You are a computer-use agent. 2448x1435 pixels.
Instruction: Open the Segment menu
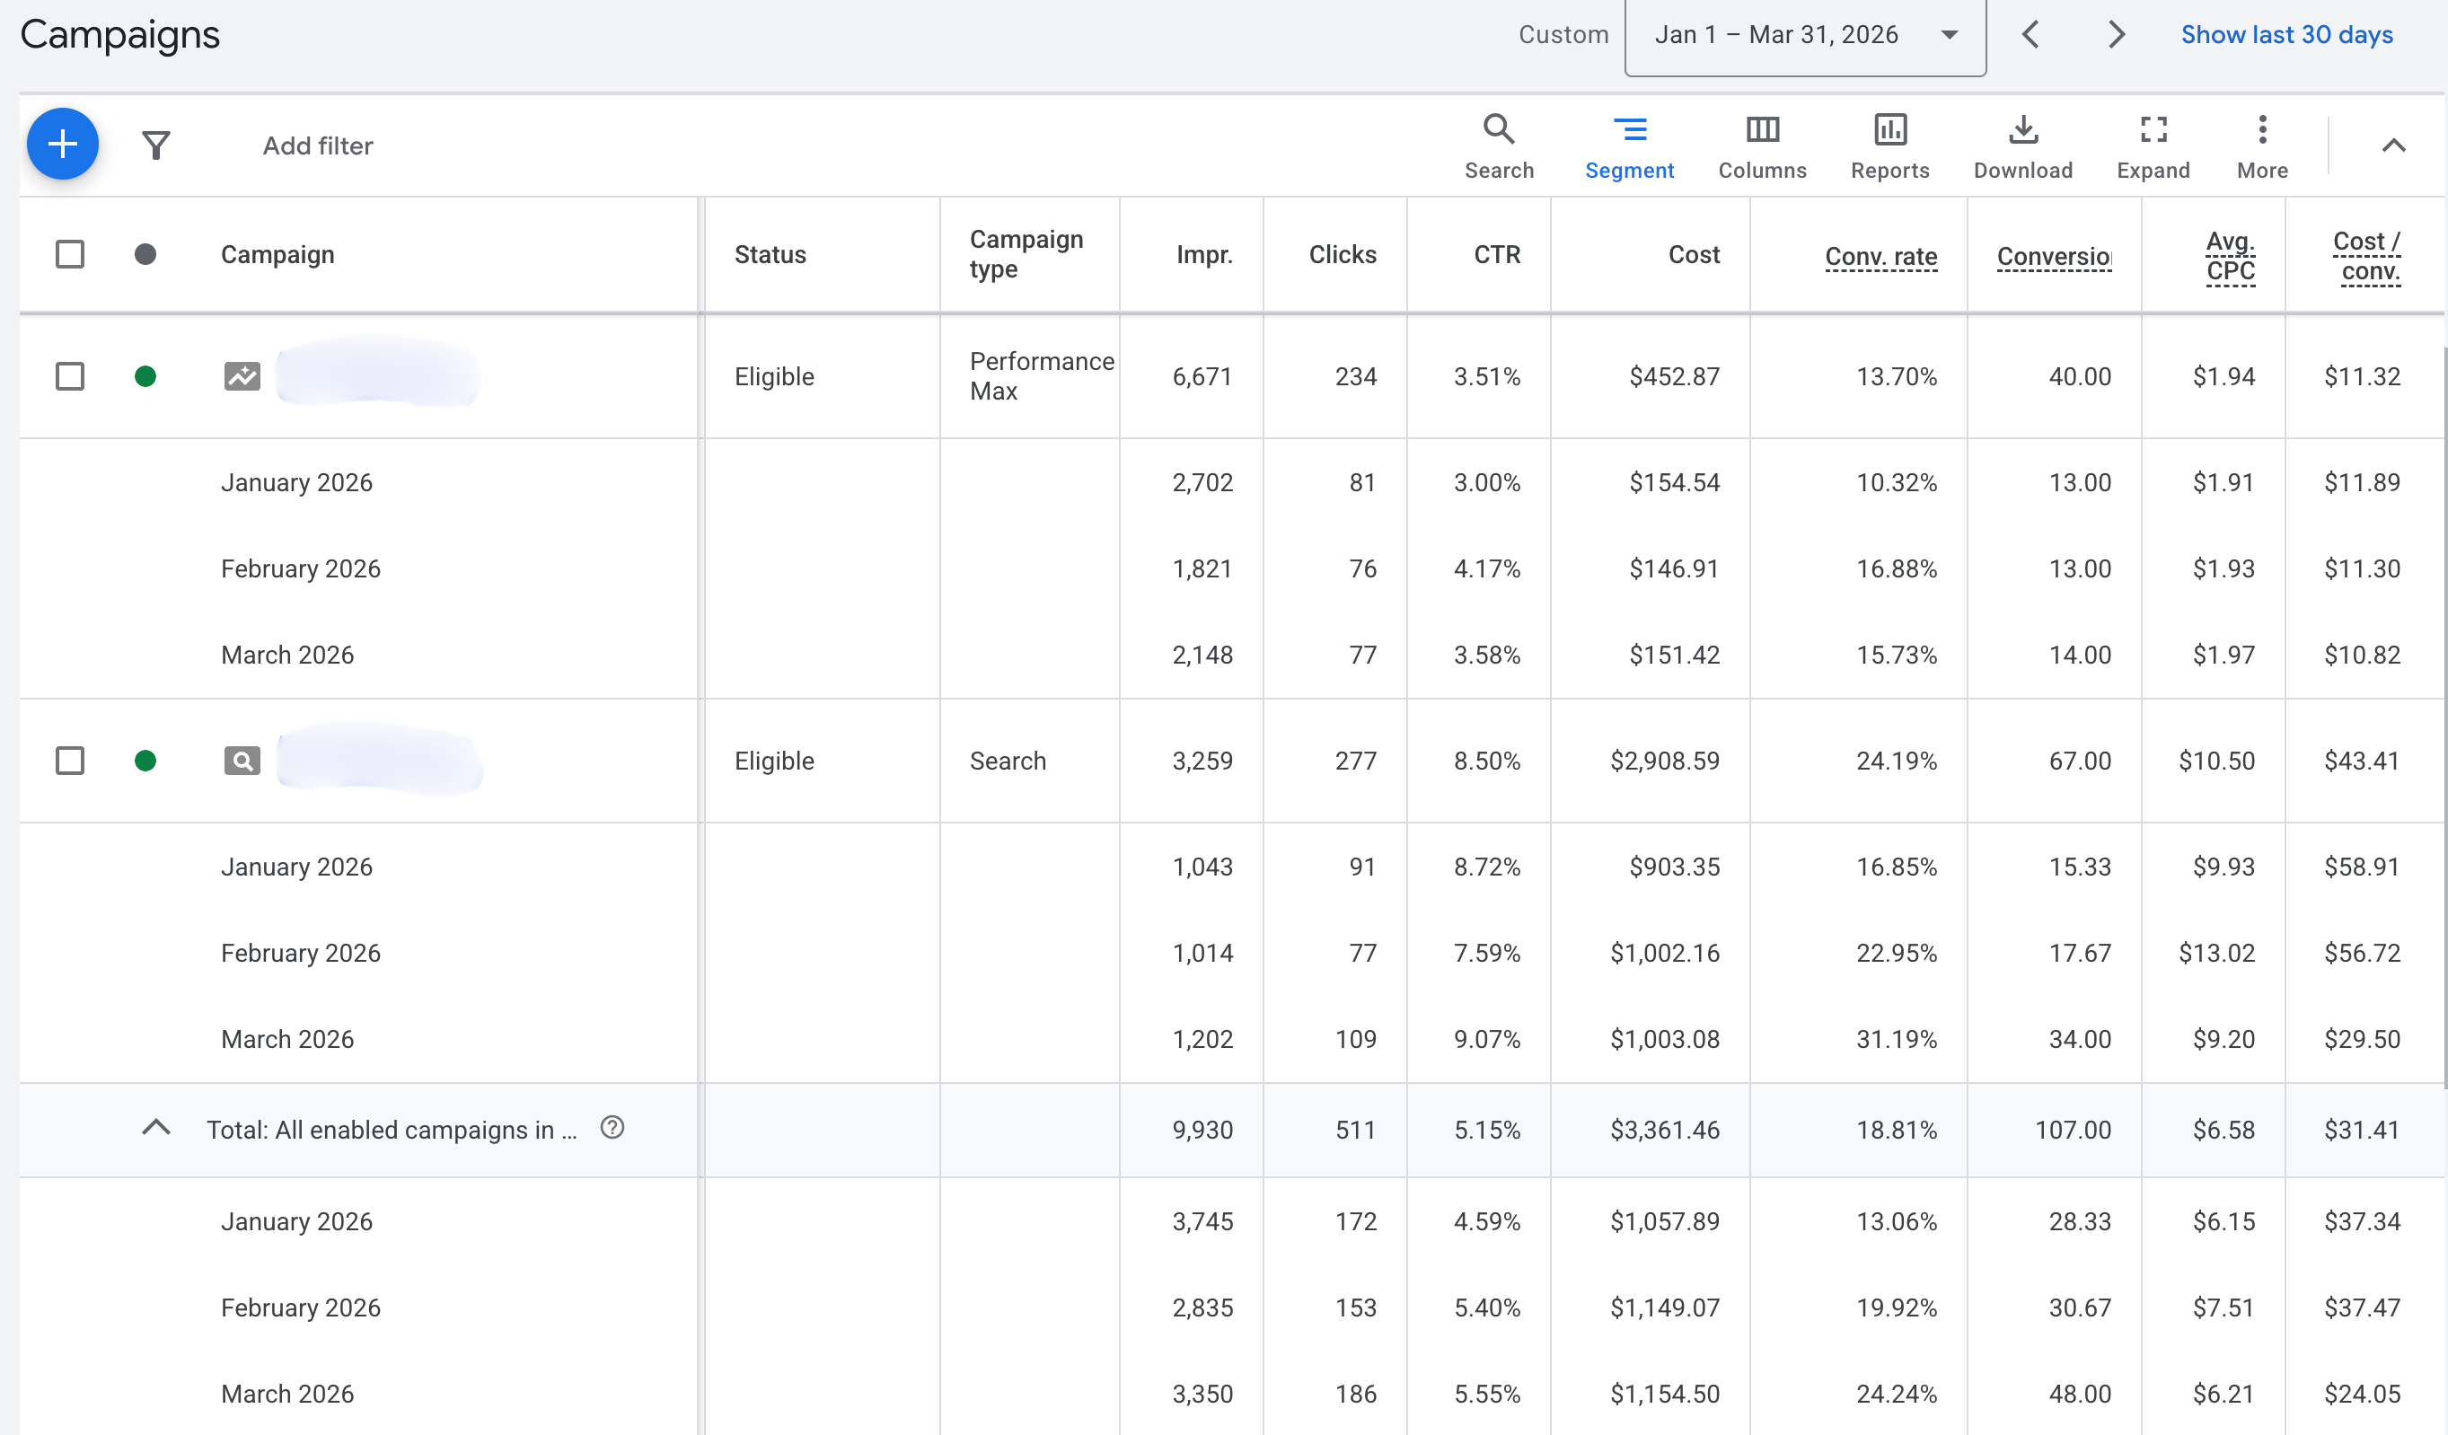click(1629, 145)
